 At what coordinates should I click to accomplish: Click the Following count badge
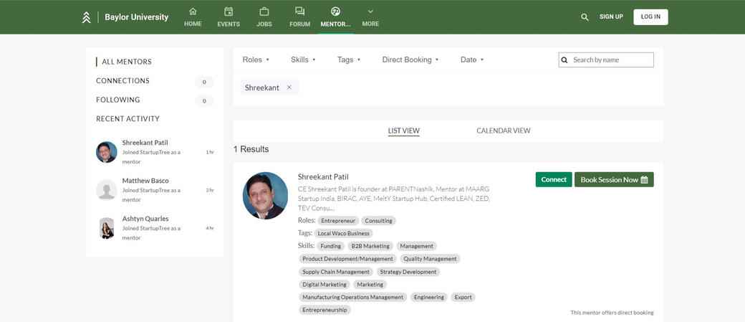(x=204, y=101)
